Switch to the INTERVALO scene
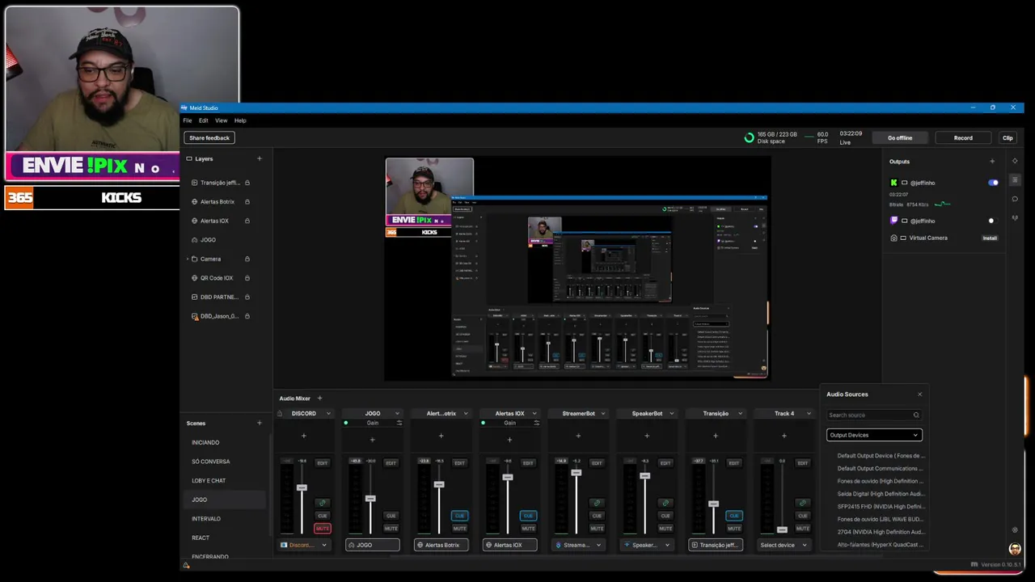Screen dimensions: 1035x582 (x=206, y=519)
